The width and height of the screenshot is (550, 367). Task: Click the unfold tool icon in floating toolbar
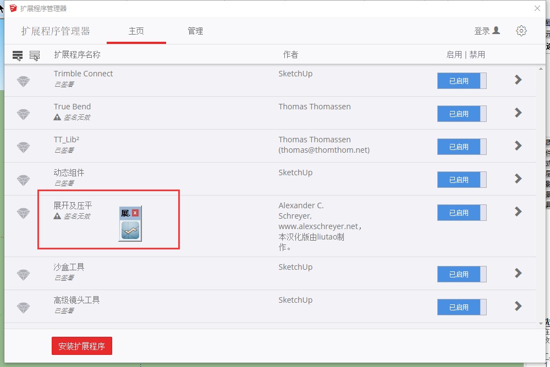[130, 231]
